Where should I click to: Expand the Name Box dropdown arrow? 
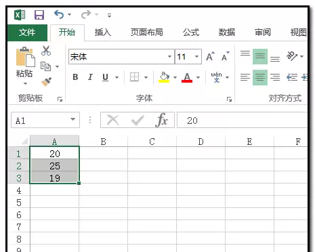72,119
